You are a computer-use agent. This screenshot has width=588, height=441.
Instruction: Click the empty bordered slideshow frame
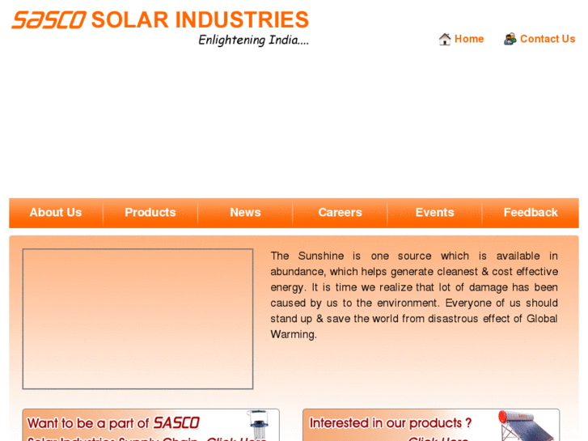(137, 319)
